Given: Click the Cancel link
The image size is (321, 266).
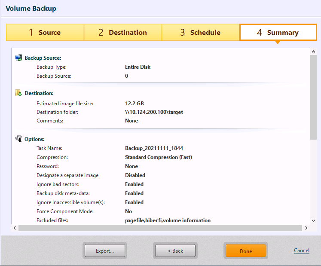Looking at the screenshot, I should click(x=301, y=251).
